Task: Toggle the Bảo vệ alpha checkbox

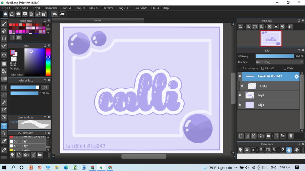Action: pyautogui.click(x=240, y=68)
